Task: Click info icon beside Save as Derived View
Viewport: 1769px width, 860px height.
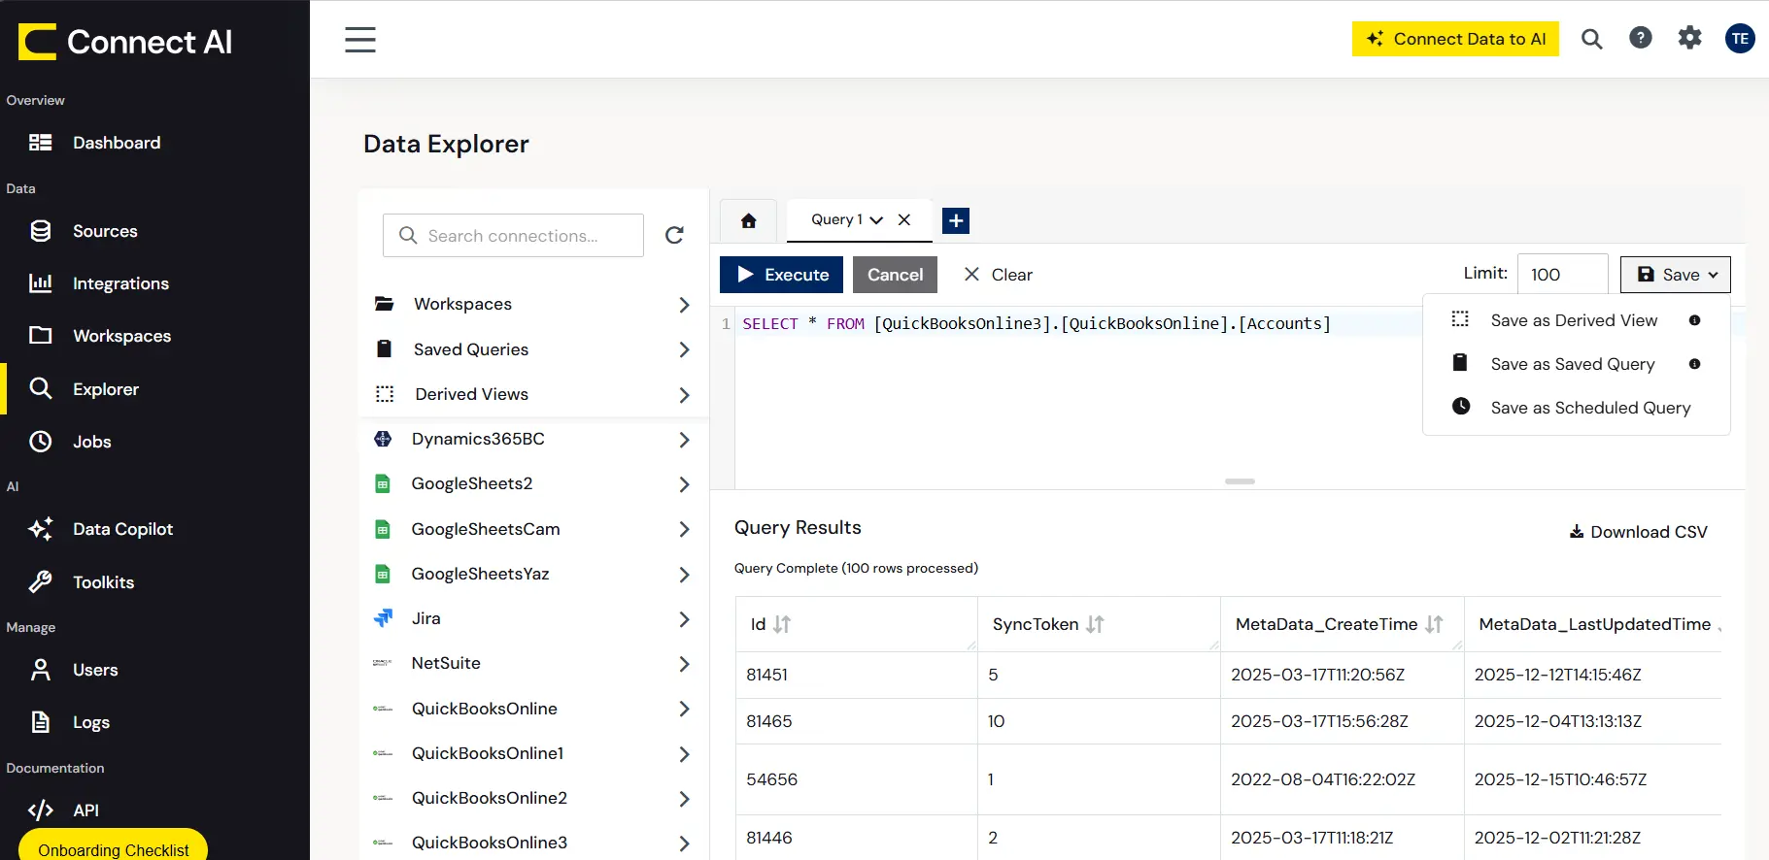Action: coord(1694,320)
